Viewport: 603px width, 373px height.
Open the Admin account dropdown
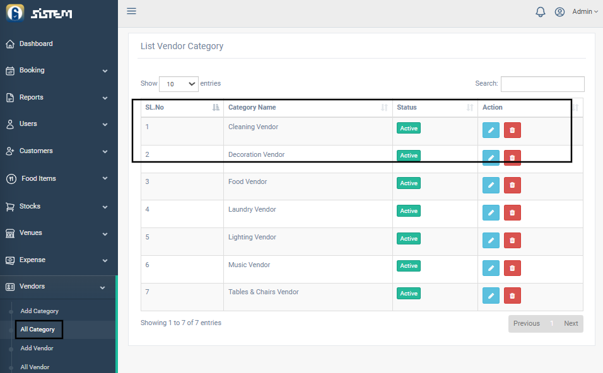pyautogui.click(x=585, y=11)
